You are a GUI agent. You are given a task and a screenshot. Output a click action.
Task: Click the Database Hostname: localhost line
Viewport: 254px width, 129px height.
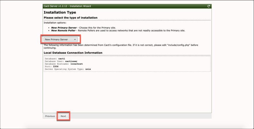(64, 64)
